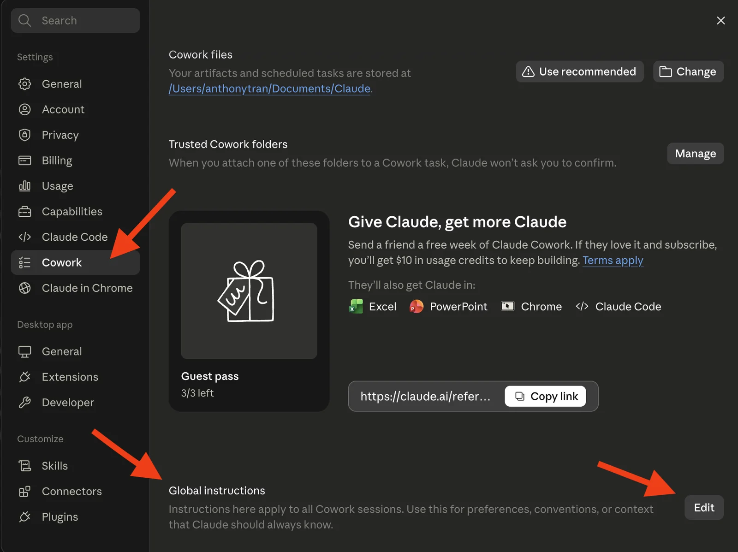Click into the Search field
This screenshot has width=738, height=552.
(x=75, y=20)
